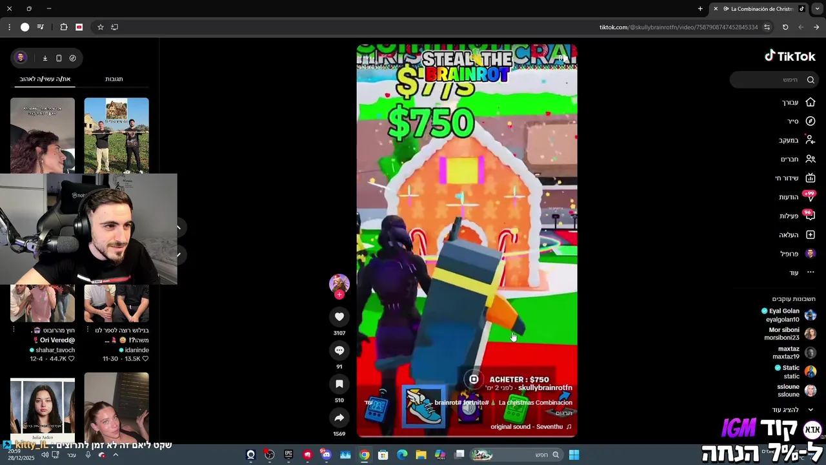Open the Following person icon
Image resolution: width=826 pixels, height=465 pixels.
[811, 140]
